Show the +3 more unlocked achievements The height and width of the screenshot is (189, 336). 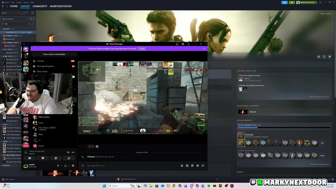[x=322, y=143]
